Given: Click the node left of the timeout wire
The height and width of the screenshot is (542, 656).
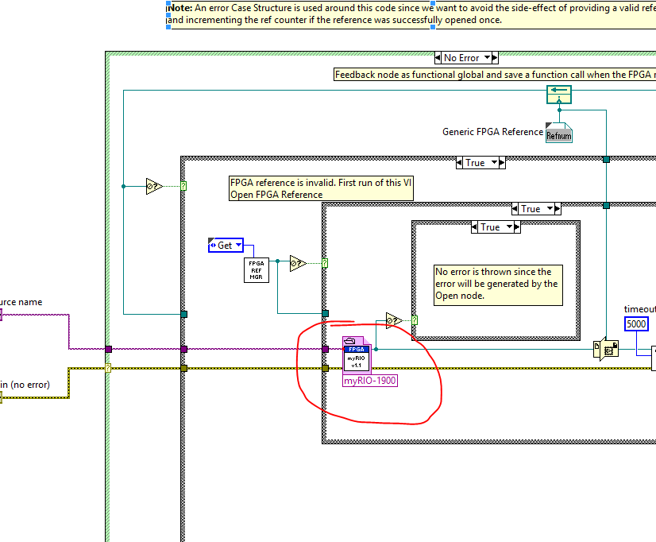Looking at the screenshot, I should (605, 350).
